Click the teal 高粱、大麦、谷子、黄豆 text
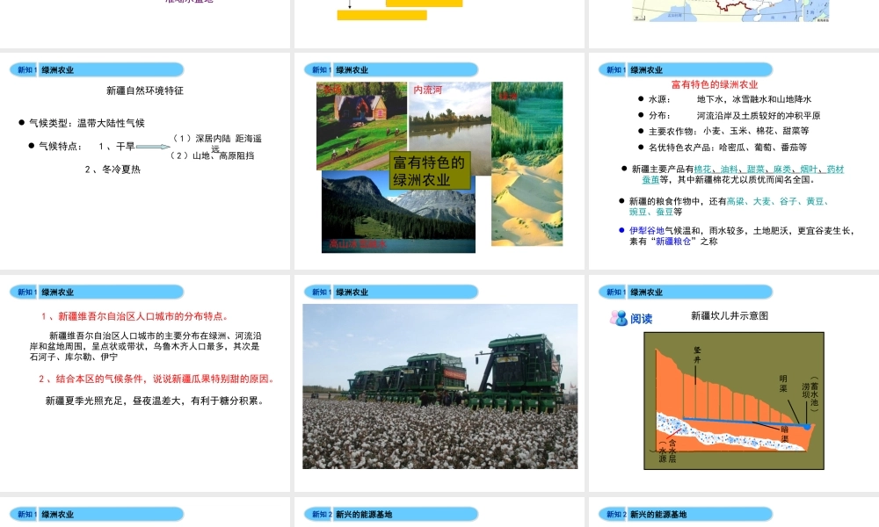 [778, 201]
